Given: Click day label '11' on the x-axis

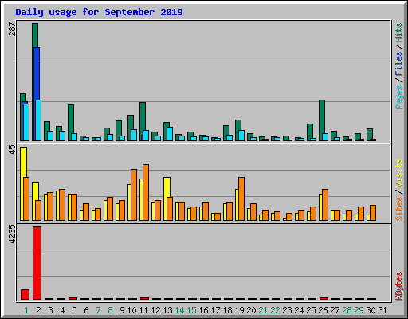Looking at the screenshot, I should (143, 310).
